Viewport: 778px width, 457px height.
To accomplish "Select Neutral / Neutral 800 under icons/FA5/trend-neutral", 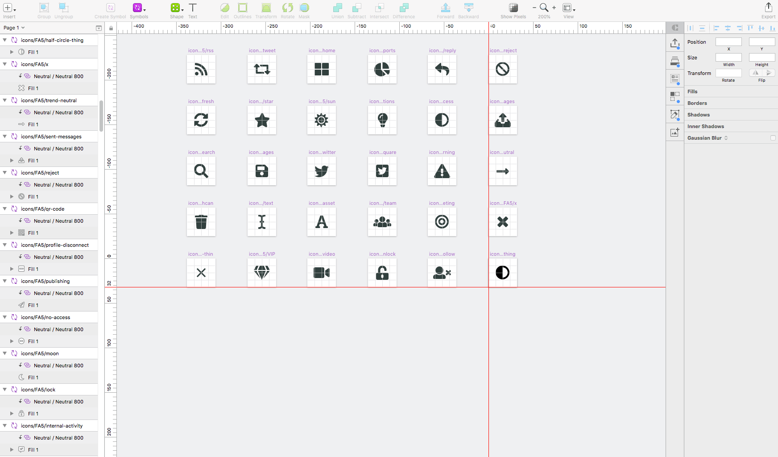I will click(x=49, y=112).
